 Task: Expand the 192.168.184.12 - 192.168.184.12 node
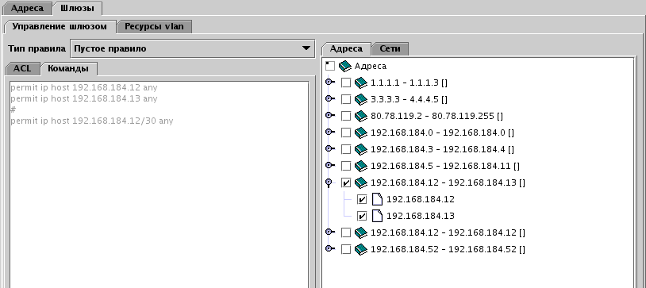point(330,232)
